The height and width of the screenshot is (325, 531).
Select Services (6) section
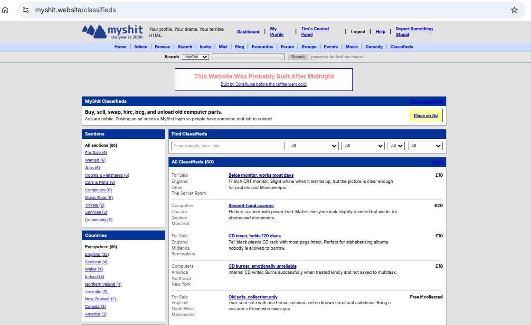click(x=96, y=212)
